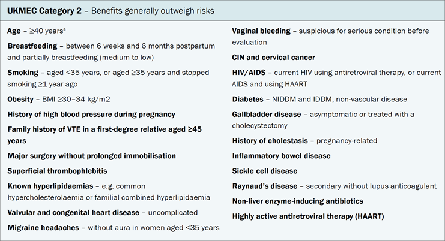
Task: Click Valvular and congenital heart disease
Action: [73, 213]
